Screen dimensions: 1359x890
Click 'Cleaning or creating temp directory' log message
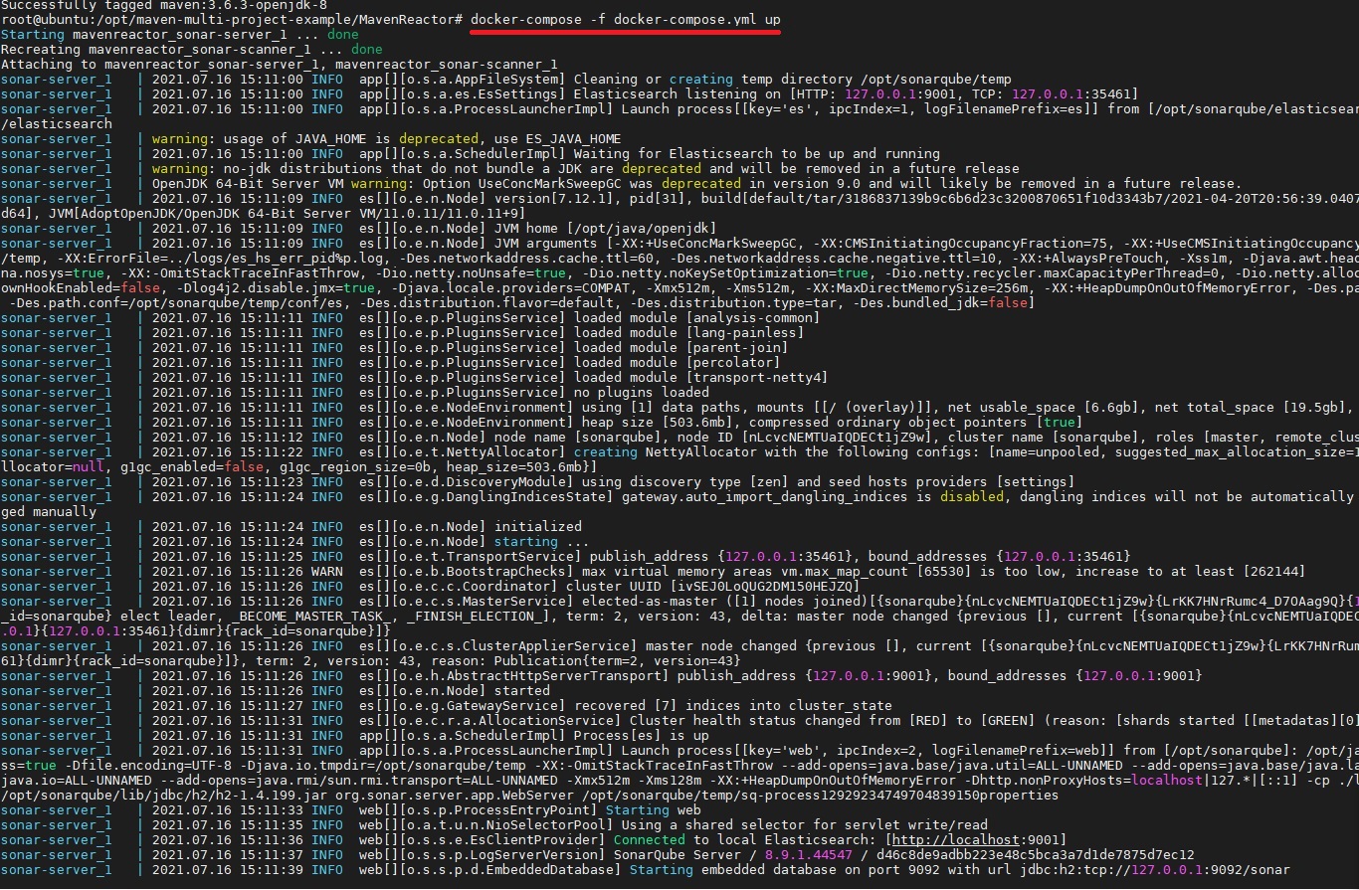click(x=793, y=80)
